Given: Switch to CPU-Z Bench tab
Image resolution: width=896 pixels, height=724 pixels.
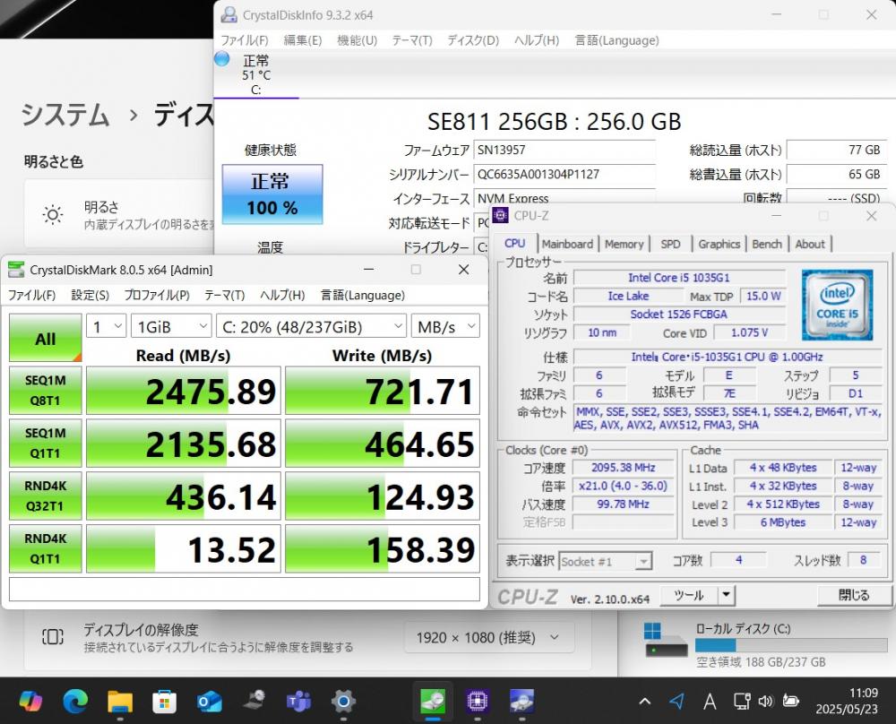Looking at the screenshot, I should point(767,244).
